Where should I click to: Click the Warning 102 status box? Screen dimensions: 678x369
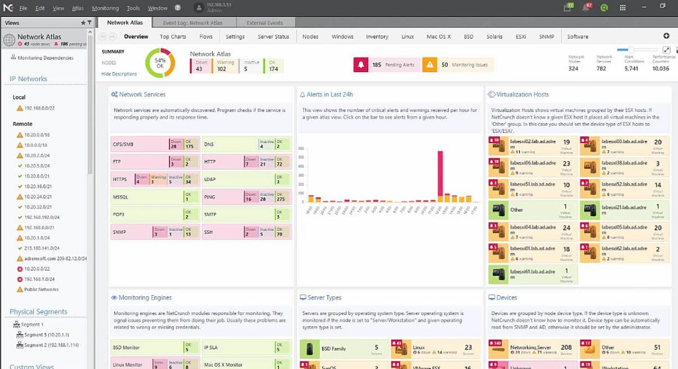tap(225, 66)
